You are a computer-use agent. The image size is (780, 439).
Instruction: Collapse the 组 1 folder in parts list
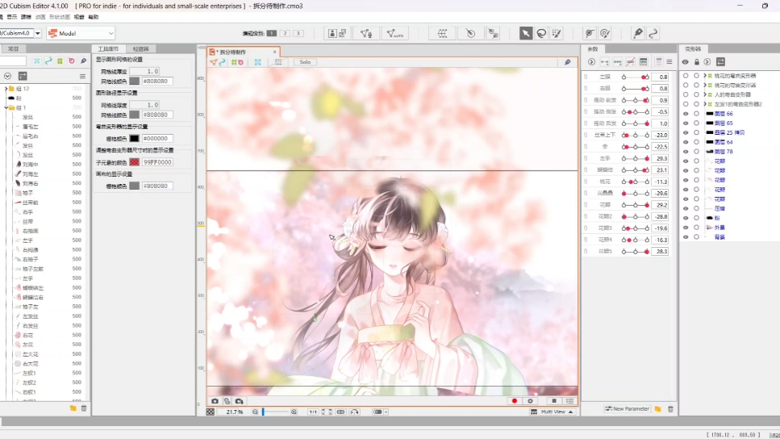(6, 107)
